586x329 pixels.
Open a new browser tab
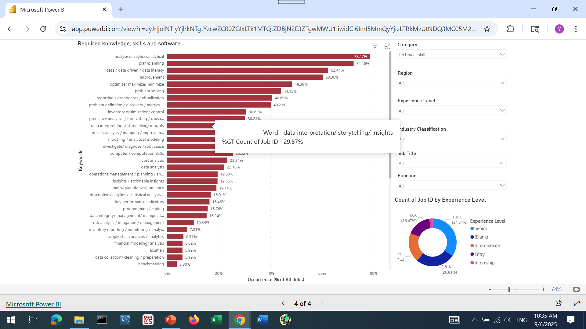[x=121, y=9]
